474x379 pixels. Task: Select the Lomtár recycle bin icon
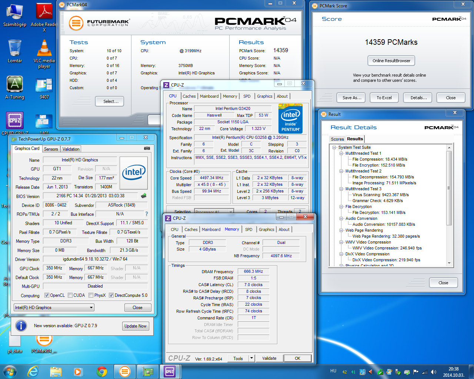tap(15, 51)
